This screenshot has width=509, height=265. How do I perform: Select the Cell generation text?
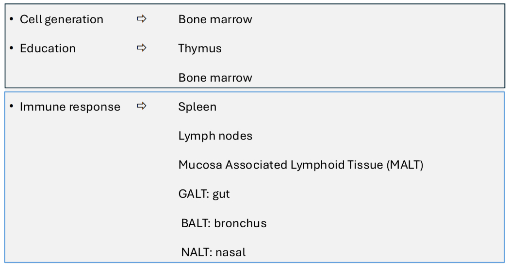[61, 20]
